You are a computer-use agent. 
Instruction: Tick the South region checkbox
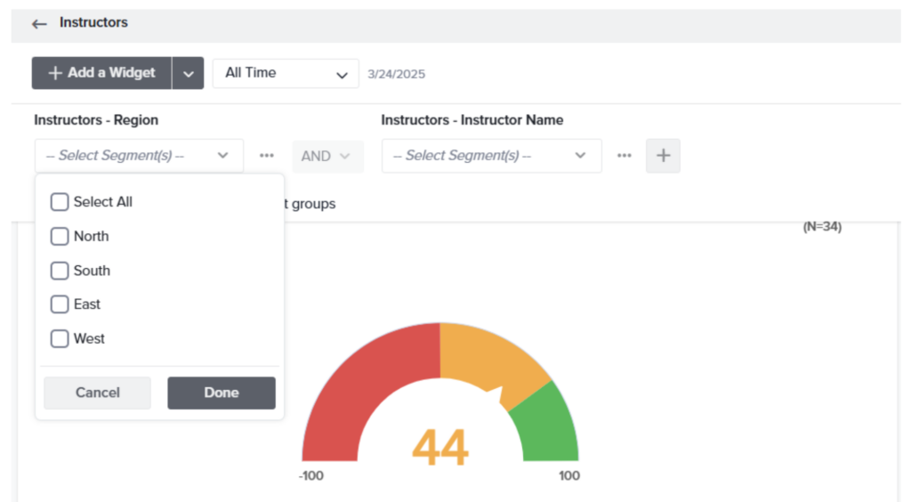tap(60, 271)
